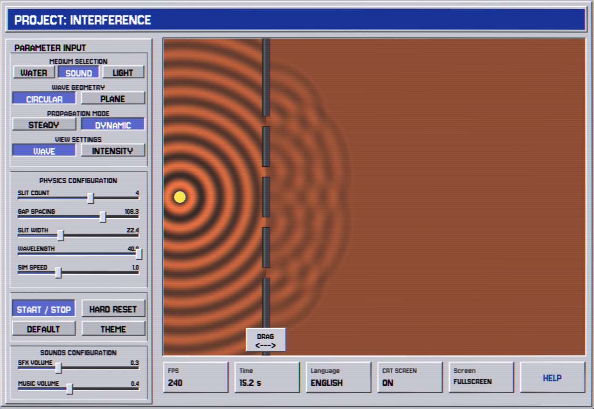This screenshot has height=409, width=594.
Task: Click the VIEW SETTINGS label
Action: (x=78, y=139)
